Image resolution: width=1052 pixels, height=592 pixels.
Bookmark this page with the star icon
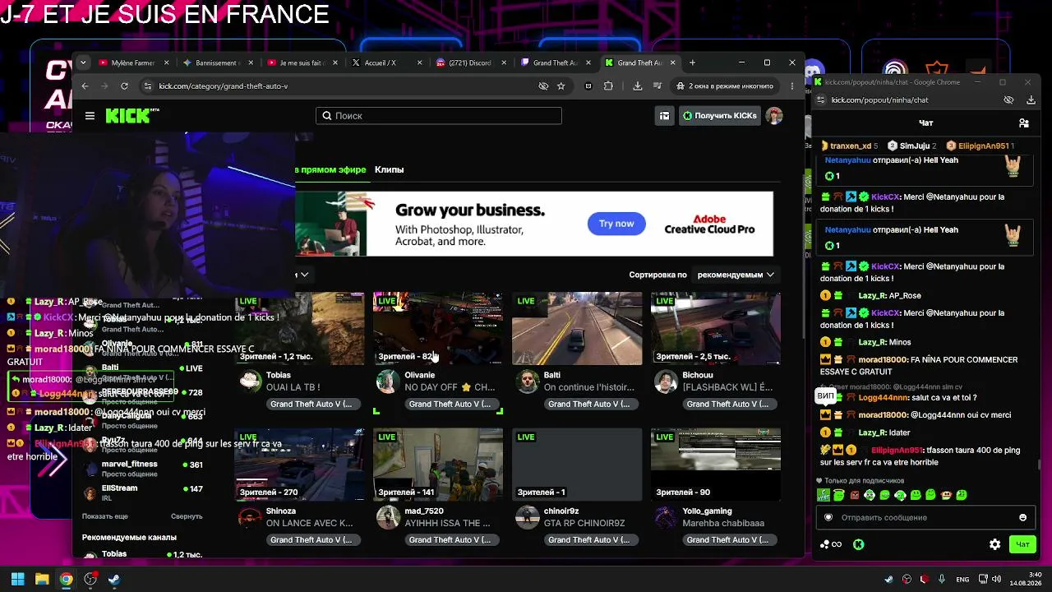(x=561, y=86)
